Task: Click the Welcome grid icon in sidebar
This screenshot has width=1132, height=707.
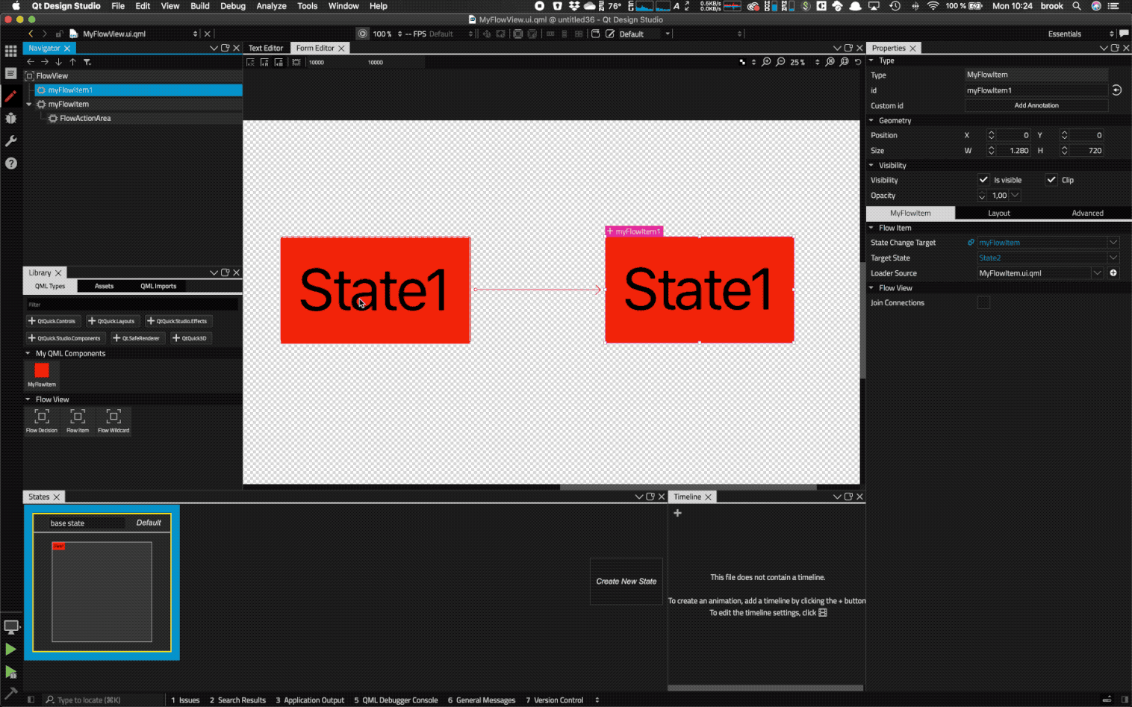Action: point(10,51)
